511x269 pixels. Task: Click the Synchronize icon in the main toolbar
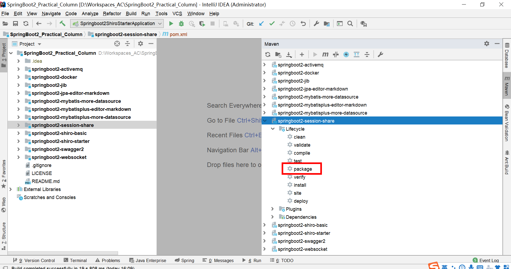26,24
